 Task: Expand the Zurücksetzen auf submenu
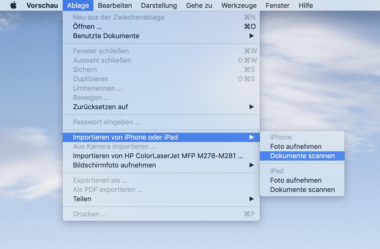point(161,107)
